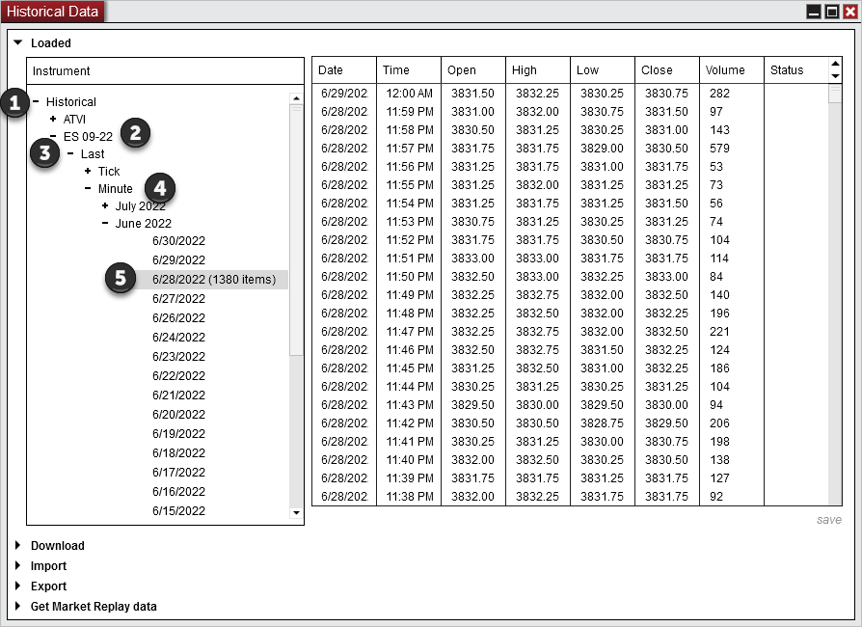Expand the Download section

pyautogui.click(x=17, y=545)
